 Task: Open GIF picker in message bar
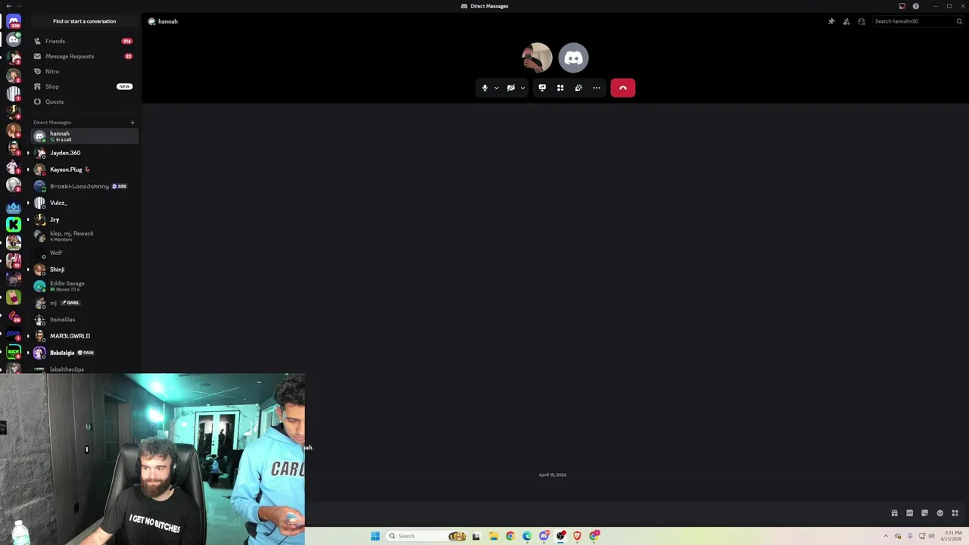pos(909,513)
